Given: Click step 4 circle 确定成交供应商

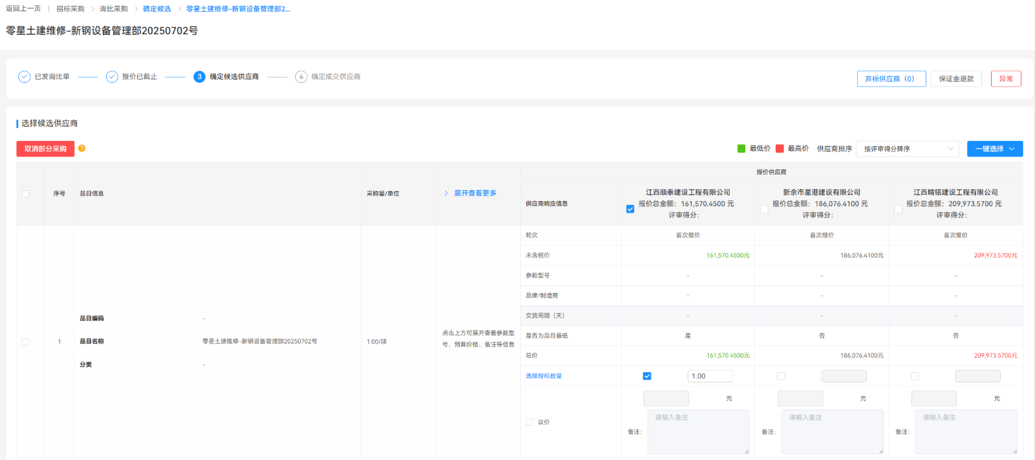Looking at the screenshot, I should coord(301,76).
